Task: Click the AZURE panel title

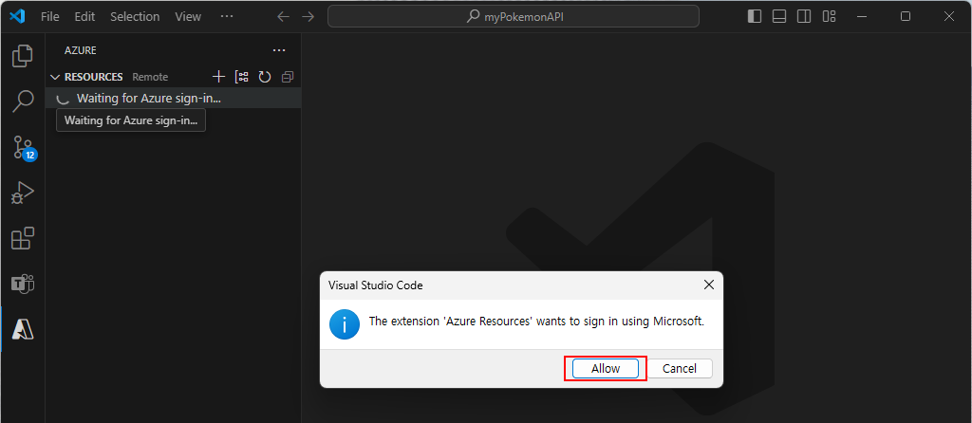Action: 81,50
